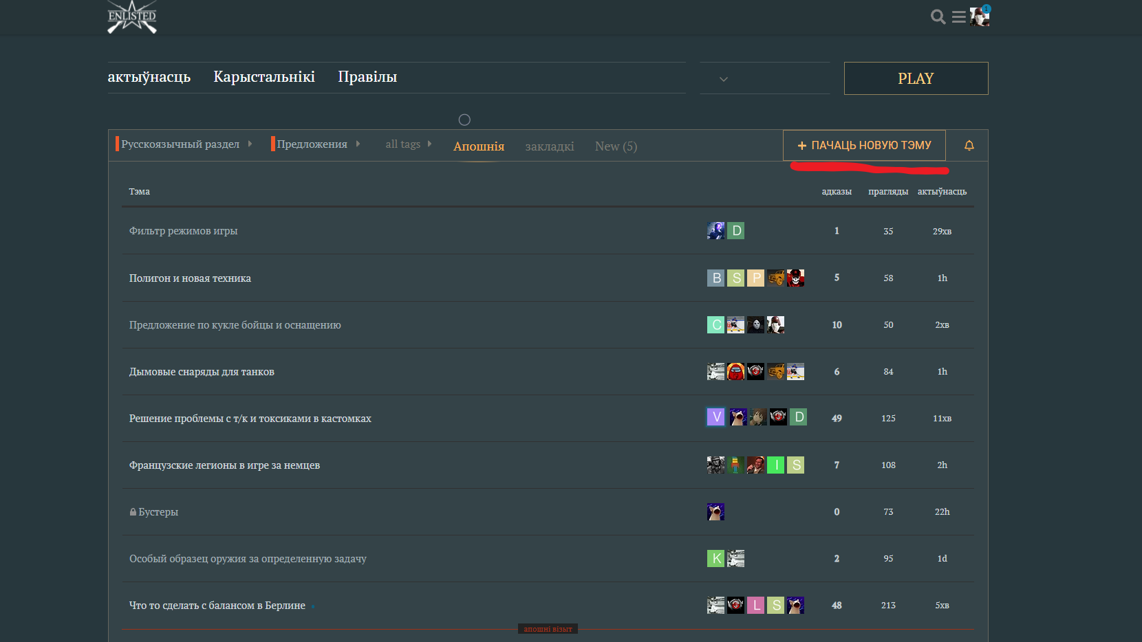Click ПАЧАЦЬ НОВУЮ ТЭМУ button
The image size is (1142, 642).
click(x=864, y=146)
